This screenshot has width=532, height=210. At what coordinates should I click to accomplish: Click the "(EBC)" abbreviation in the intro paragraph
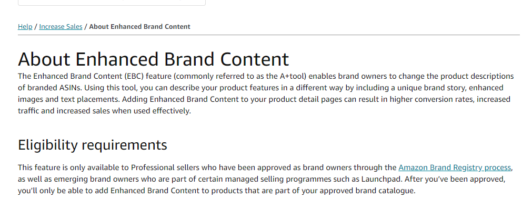(x=134, y=76)
